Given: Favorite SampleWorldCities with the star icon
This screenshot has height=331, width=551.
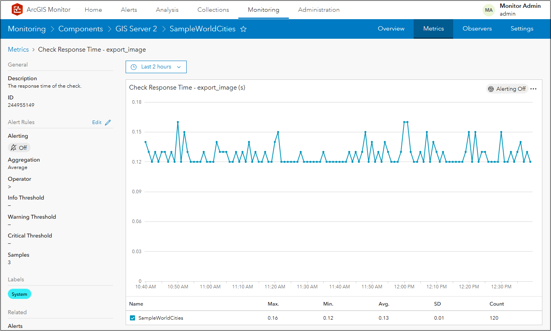Looking at the screenshot, I should click(x=243, y=29).
